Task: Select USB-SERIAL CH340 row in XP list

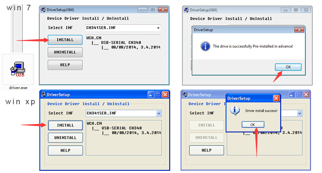Action: click(x=122, y=128)
